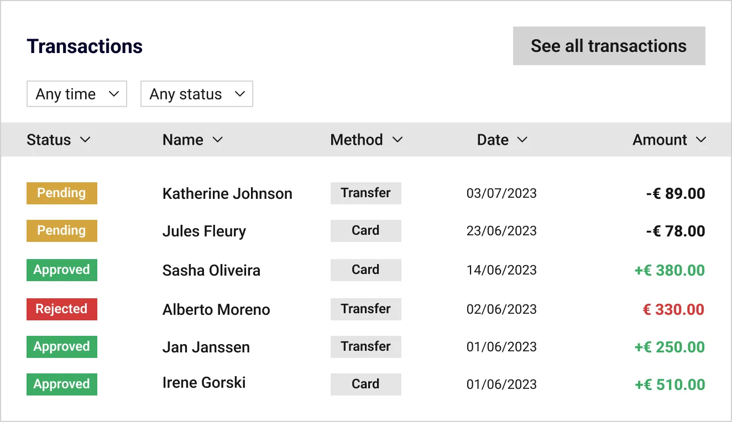Sort by the Status column chevron
The width and height of the screenshot is (732, 422).
pos(85,140)
